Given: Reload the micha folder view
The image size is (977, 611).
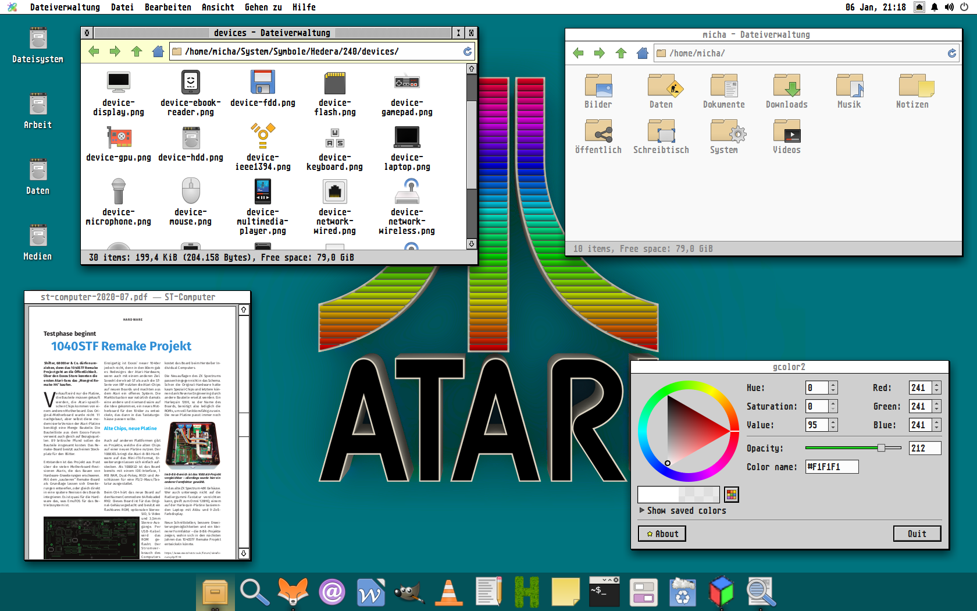Looking at the screenshot, I should [951, 54].
